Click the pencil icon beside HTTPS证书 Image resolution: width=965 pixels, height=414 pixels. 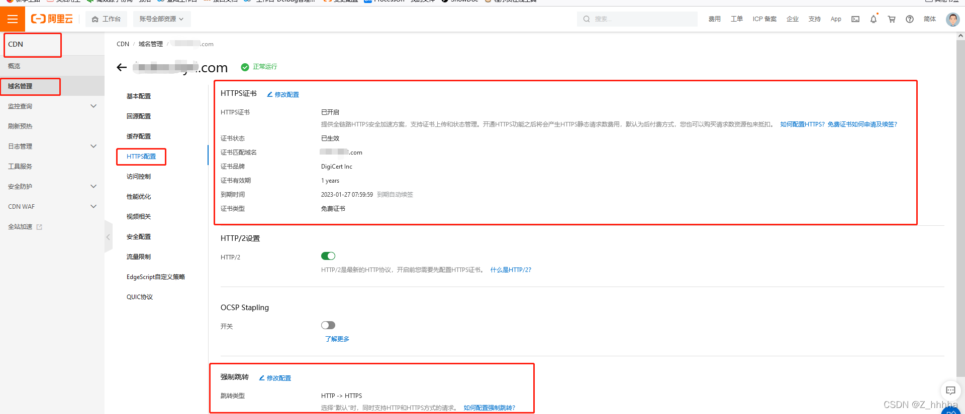point(270,94)
